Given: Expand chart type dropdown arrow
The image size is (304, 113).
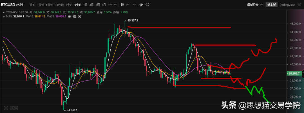Looking at the screenshot, I should [128, 4].
